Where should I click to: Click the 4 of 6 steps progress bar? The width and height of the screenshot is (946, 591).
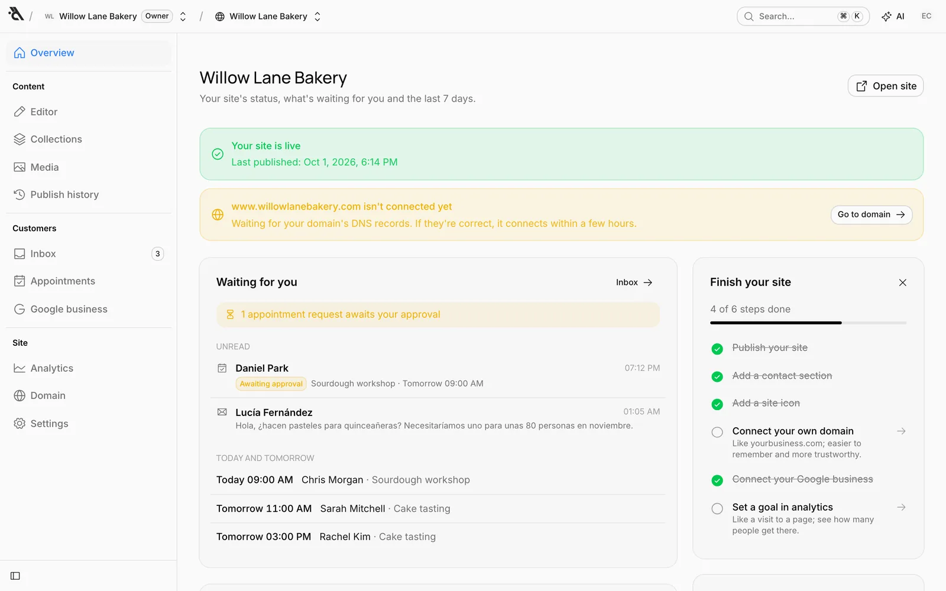808,323
